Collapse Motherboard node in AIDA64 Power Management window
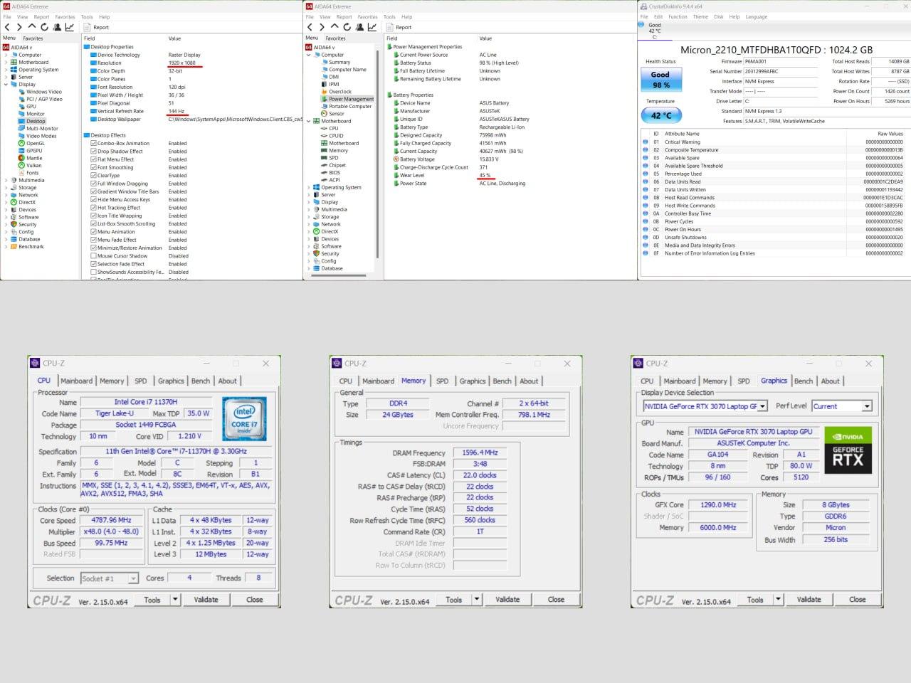 click(309, 121)
